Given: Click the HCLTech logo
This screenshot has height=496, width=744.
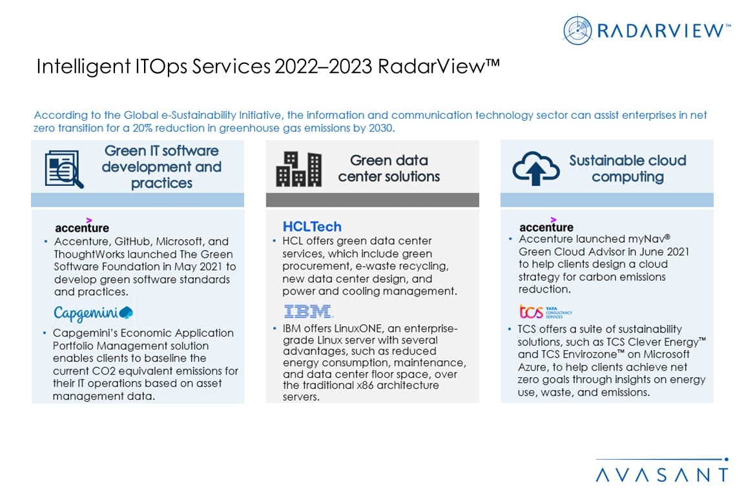Looking at the screenshot, I should tap(312, 226).
